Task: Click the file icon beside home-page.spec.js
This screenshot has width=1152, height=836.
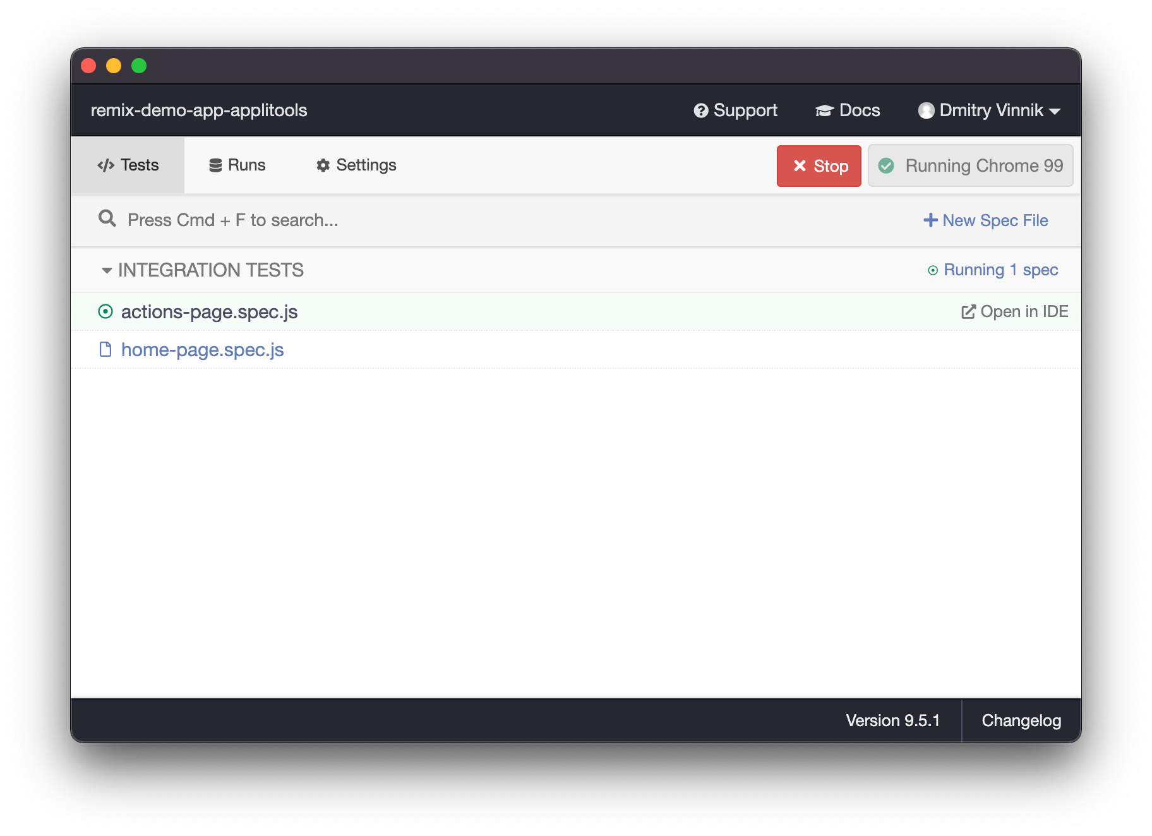Action: click(105, 349)
